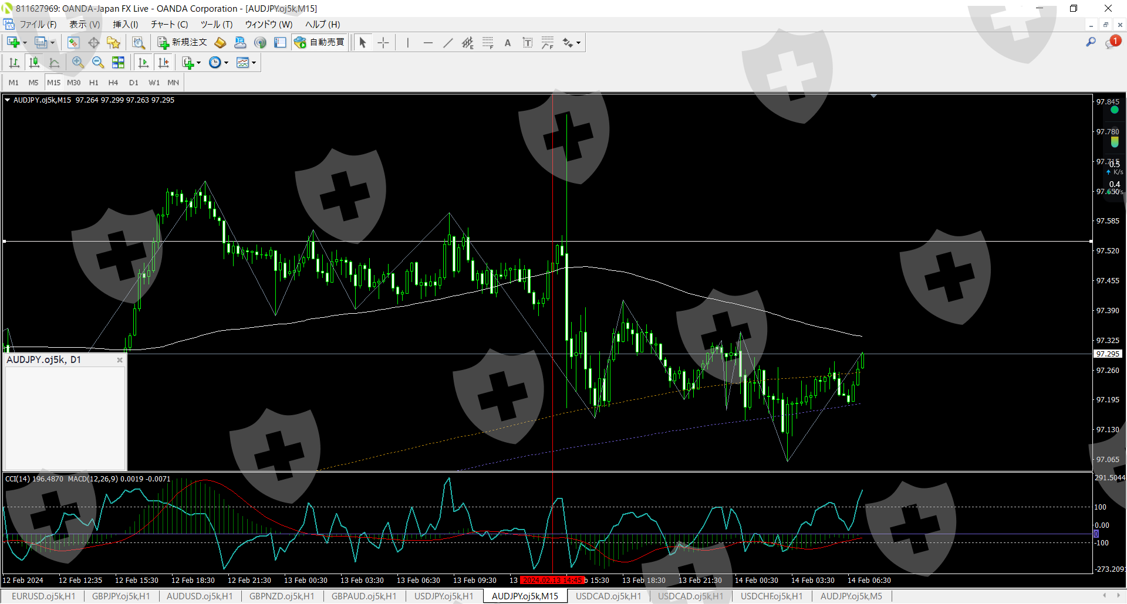Open the チャート (C) menu
This screenshot has height=604, width=1127.
[169, 24]
